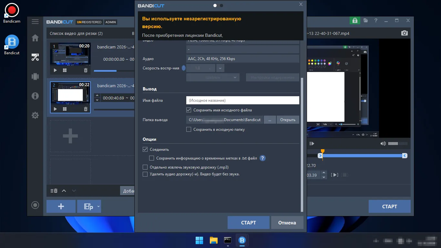
Task: Select the Cut mode scissors icon
Action: tap(35, 57)
